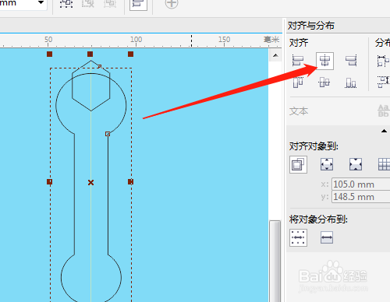
Task: Click the vertical scrollbar thumb
Action: click(275, 261)
